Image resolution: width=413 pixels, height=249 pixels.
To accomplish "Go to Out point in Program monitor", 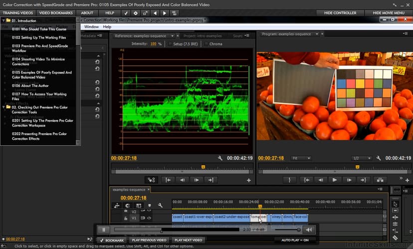I will click(x=363, y=180).
